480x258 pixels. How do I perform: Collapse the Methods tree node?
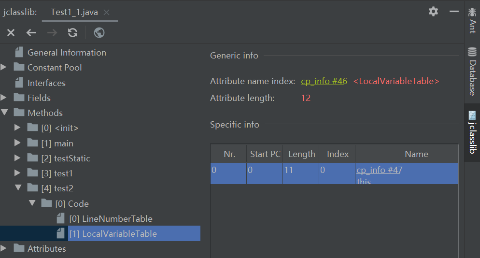(x=4, y=113)
